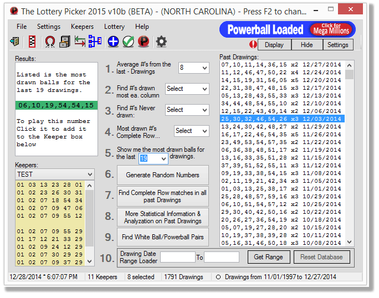The image size is (379, 298).
Task: Click the round status indicator before 'Drawings from'
Action: click(x=218, y=277)
